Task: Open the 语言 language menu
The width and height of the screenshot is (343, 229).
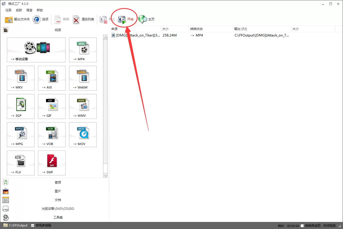Action: pos(29,10)
